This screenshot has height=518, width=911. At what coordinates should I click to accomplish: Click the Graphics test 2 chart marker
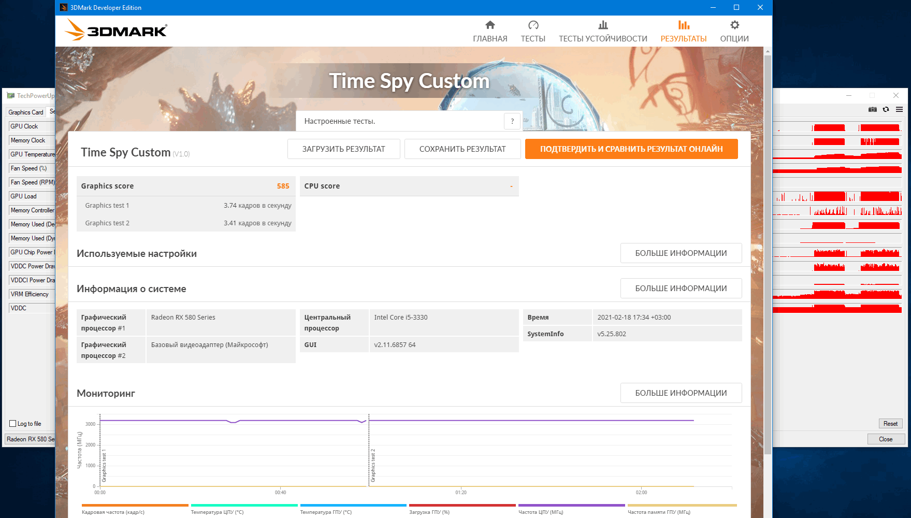tap(373, 465)
